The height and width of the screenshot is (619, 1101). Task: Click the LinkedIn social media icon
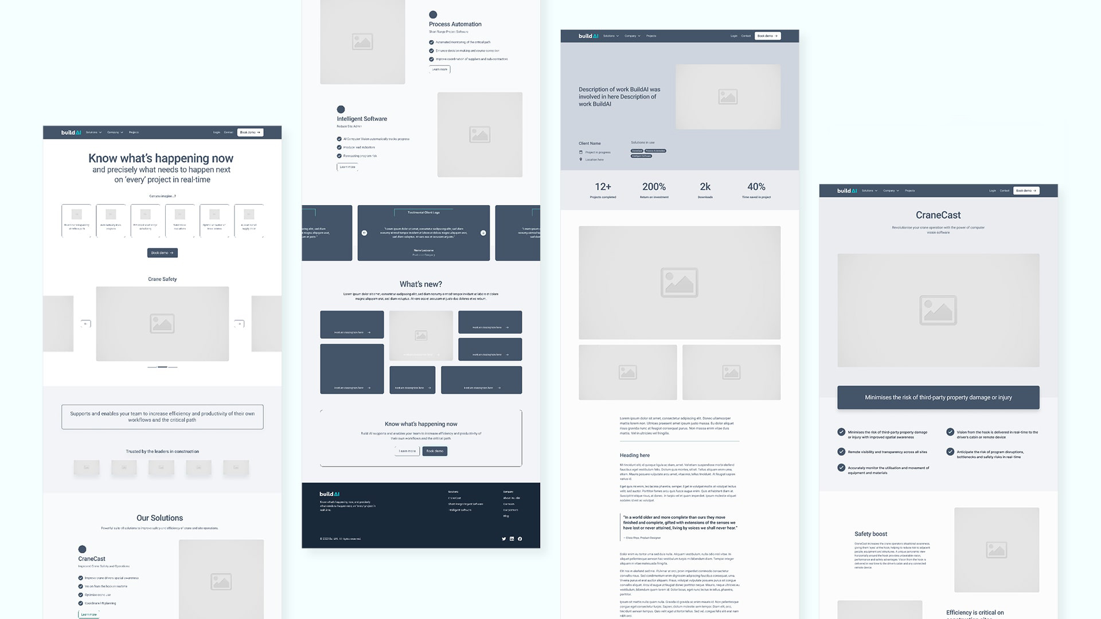(512, 538)
